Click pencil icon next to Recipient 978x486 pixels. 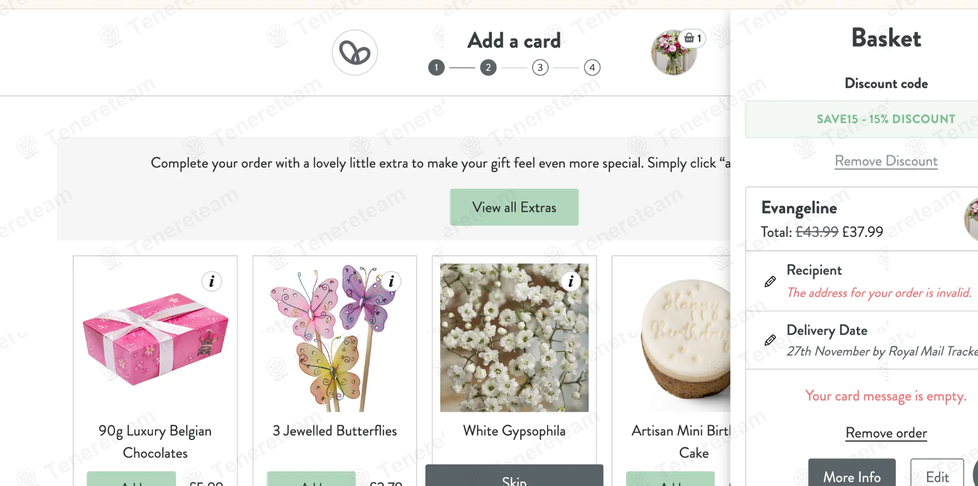coord(770,282)
